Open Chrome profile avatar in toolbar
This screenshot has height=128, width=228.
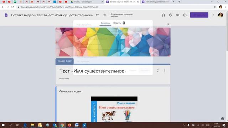(x=221, y=7)
